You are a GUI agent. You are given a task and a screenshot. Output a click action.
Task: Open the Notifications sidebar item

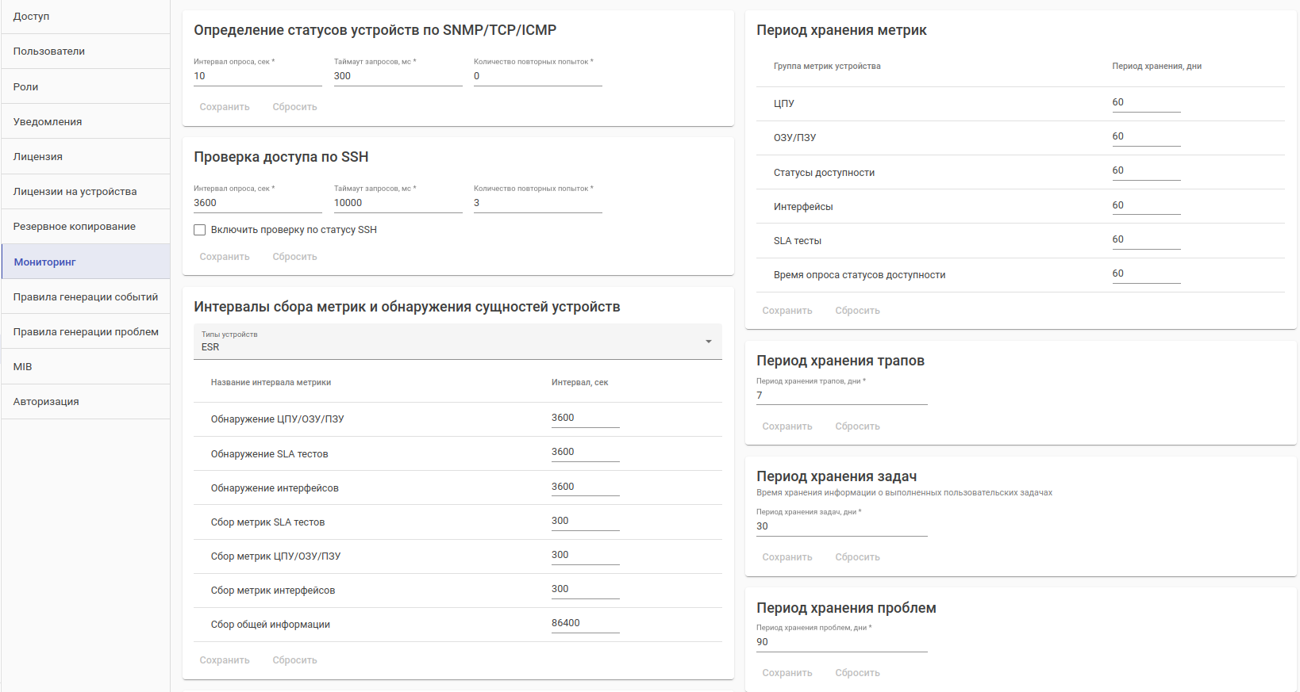click(48, 121)
